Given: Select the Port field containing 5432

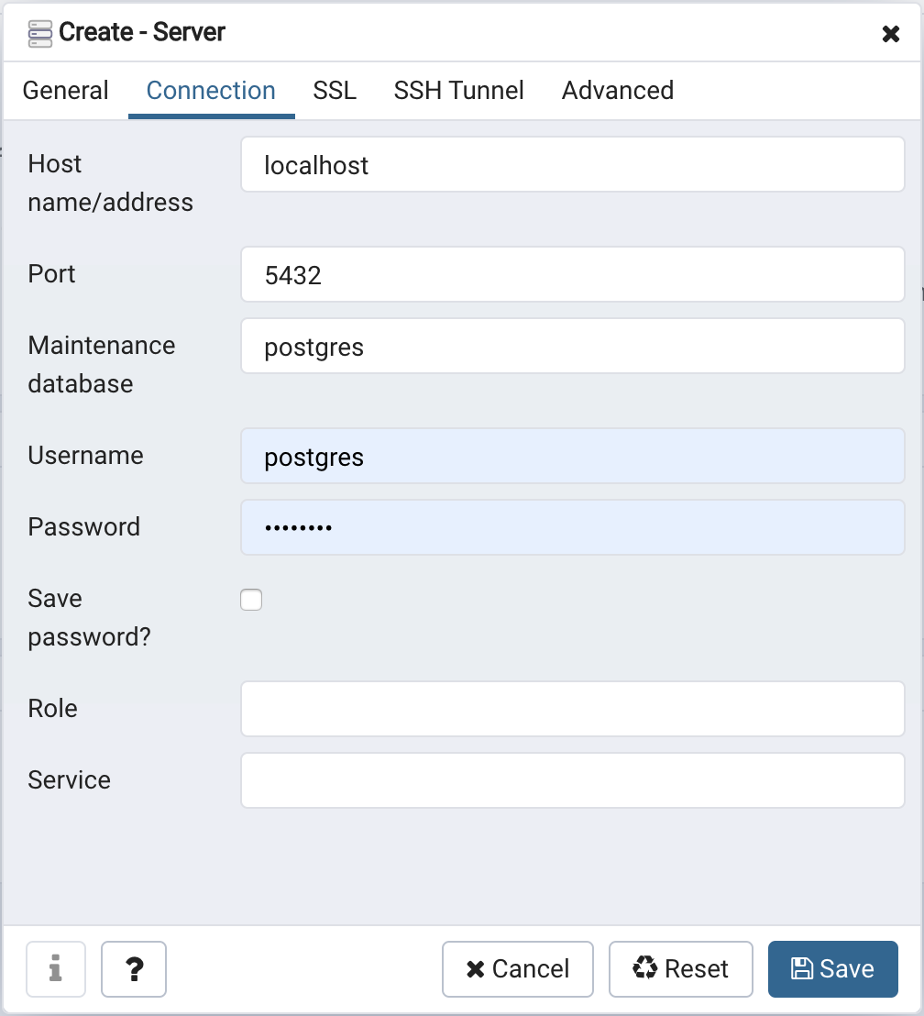Looking at the screenshot, I should (572, 274).
